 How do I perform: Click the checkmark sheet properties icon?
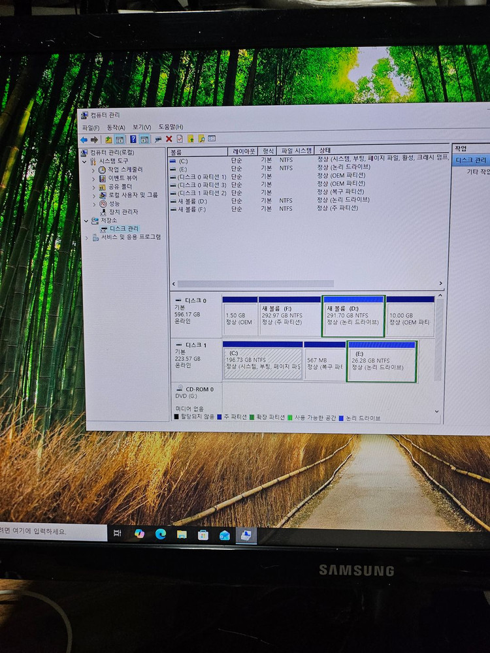(180, 138)
